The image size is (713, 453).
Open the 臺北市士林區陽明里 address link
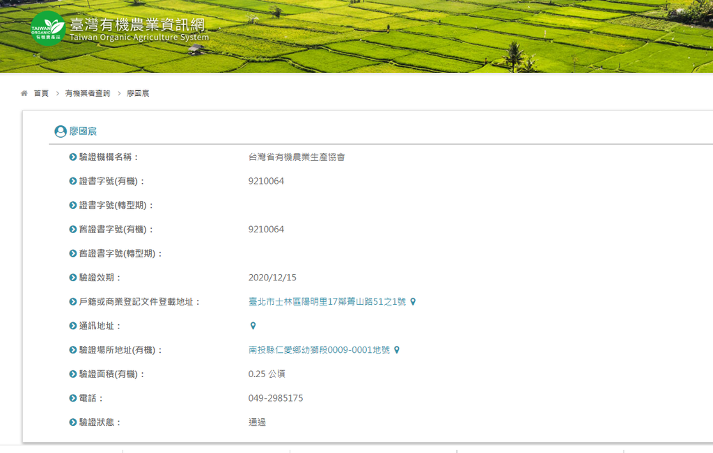pos(327,301)
